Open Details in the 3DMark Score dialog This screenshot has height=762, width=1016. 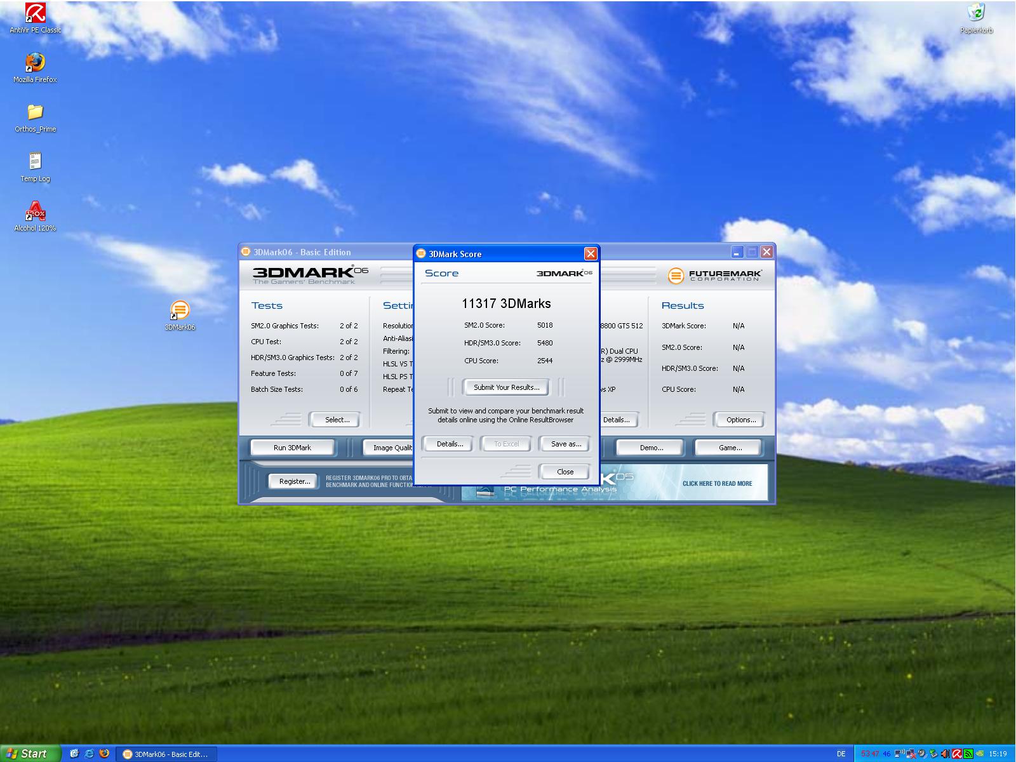click(x=450, y=444)
